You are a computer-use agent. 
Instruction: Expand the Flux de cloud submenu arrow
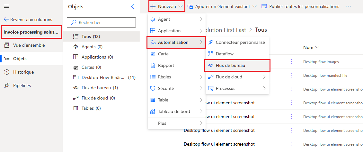pyautogui.click(x=264, y=77)
